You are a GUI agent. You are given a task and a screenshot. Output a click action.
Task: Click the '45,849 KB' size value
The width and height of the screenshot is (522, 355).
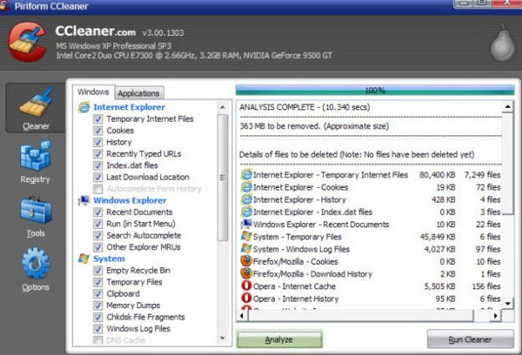coord(437,236)
